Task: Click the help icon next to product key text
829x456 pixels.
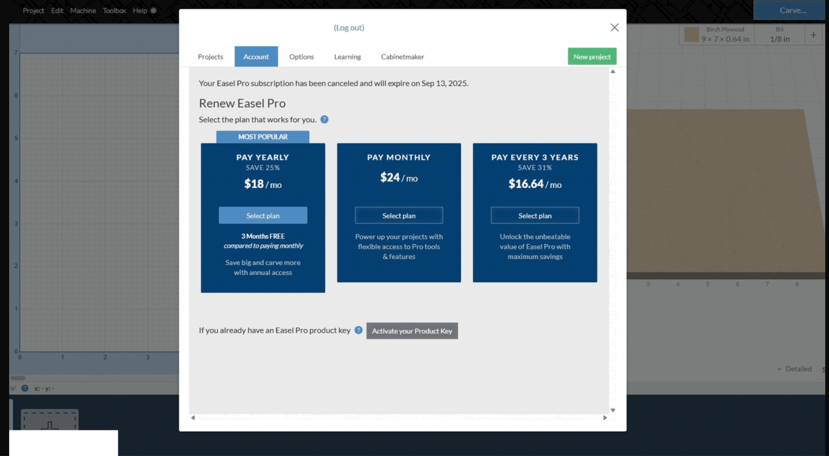Action: (358, 330)
